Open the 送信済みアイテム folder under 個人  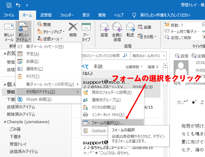[x=21, y=107]
